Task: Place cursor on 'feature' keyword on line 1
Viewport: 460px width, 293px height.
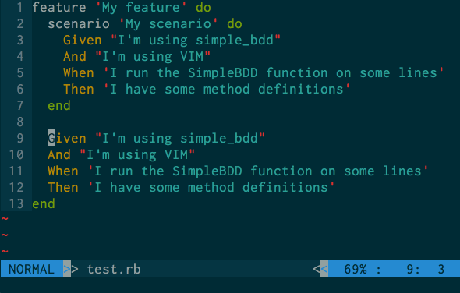Action: (59, 7)
